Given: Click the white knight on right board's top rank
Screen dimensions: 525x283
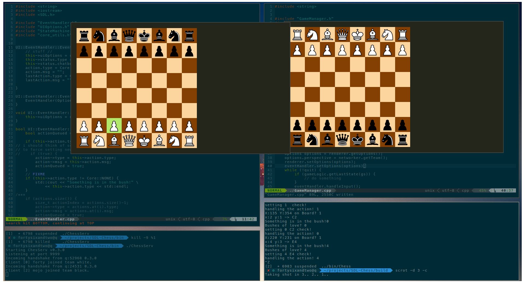Looking at the screenshot, I should coord(312,35).
